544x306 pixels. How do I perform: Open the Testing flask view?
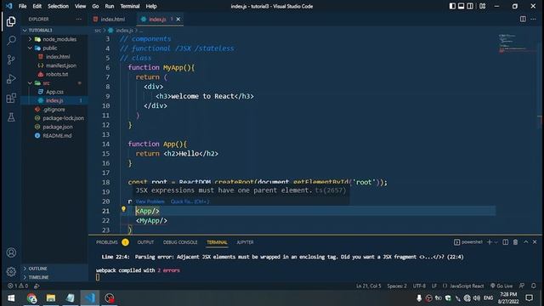[x=11, y=117]
